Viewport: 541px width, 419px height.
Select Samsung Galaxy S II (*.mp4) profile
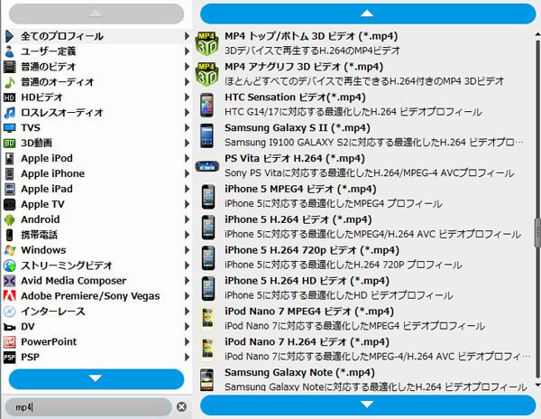pyautogui.click(x=363, y=135)
